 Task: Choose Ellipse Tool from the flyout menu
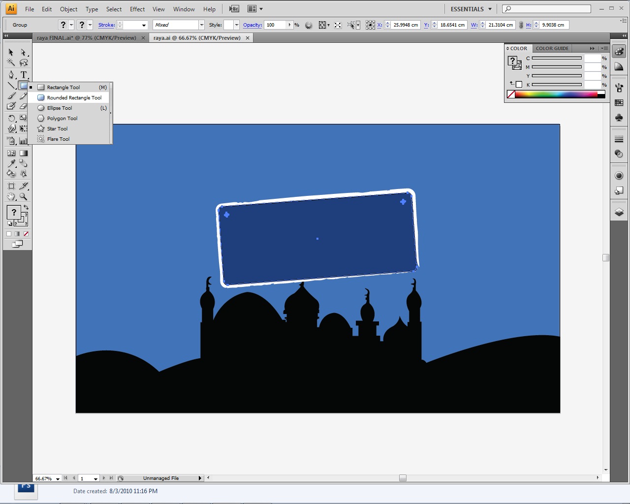tap(59, 108)
